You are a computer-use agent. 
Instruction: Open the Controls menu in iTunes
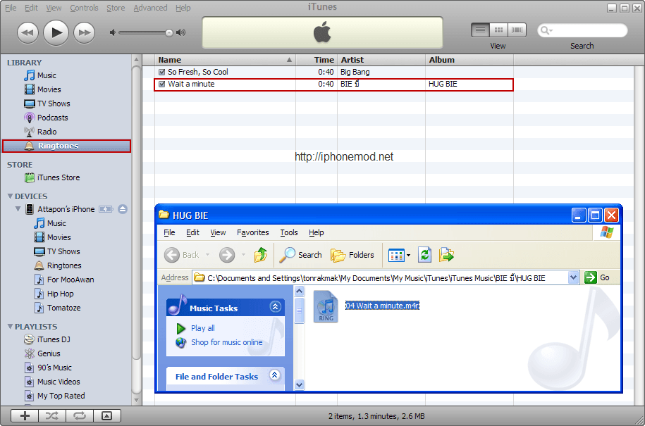84,8
